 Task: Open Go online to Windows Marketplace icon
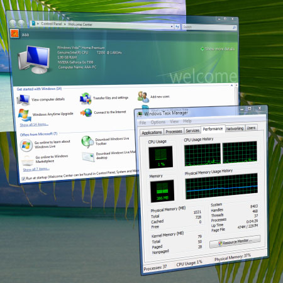[x=27, y=160]
